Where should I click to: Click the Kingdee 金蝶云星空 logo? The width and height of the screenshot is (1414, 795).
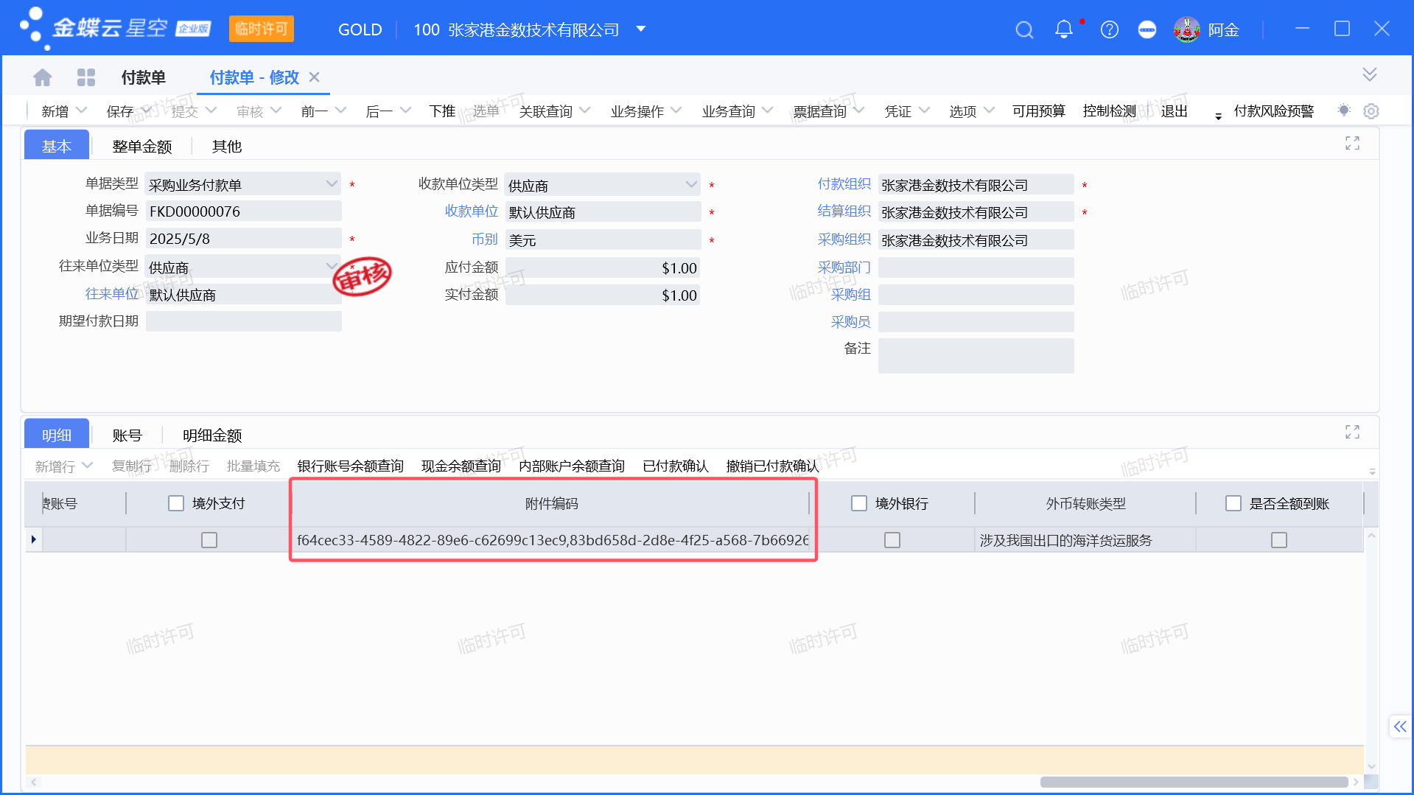tap(114, 28)
